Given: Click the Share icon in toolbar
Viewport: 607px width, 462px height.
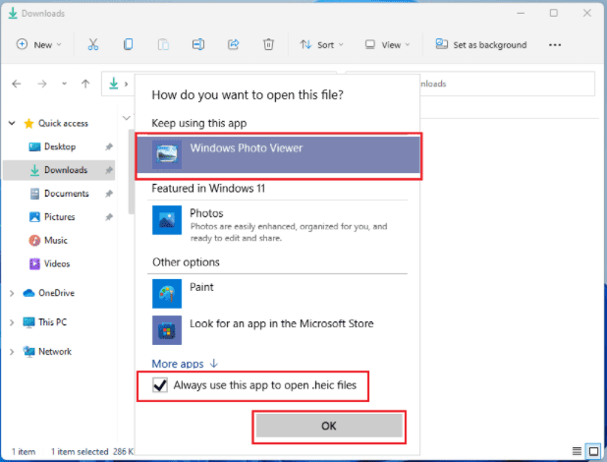Looking at the screenshot, I should (x=233, y=44).
